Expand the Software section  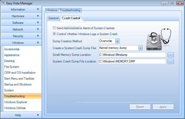coord(21,23)
